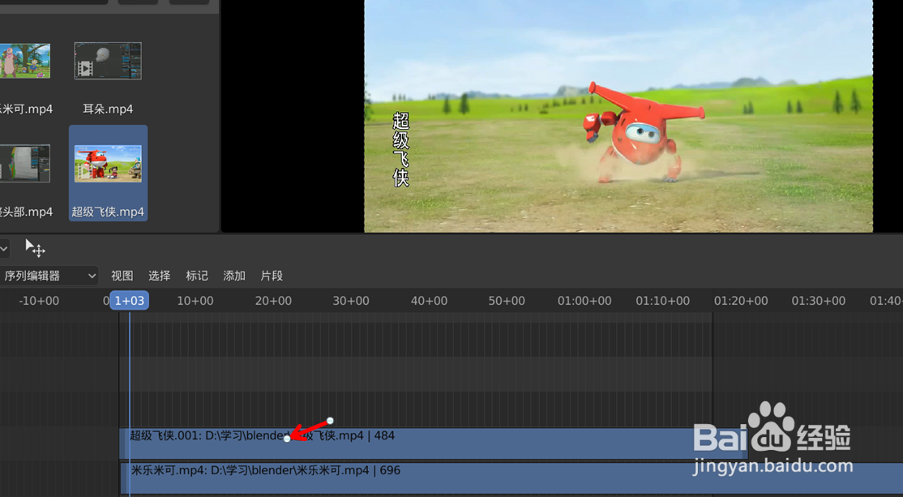Select the 米可.mp4 cartoon thumbnail
The width and height of the screenshot is (903, 497).
pyautogui.click(x=25, y=61)
